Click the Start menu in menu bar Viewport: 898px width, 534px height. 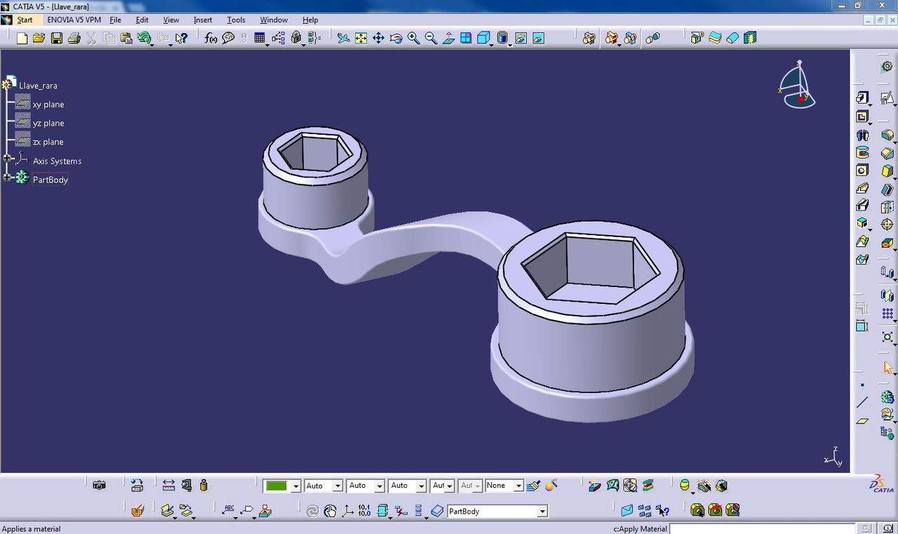pyautogui.click(x=25, y=20)
